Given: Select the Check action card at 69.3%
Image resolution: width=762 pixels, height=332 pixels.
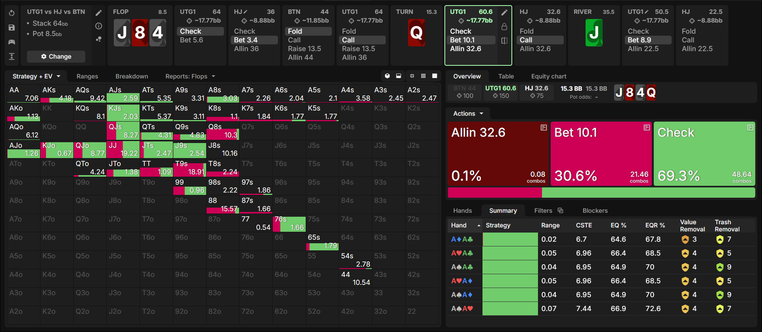Looking at the screenshot, I should click(x=705, y=154).
